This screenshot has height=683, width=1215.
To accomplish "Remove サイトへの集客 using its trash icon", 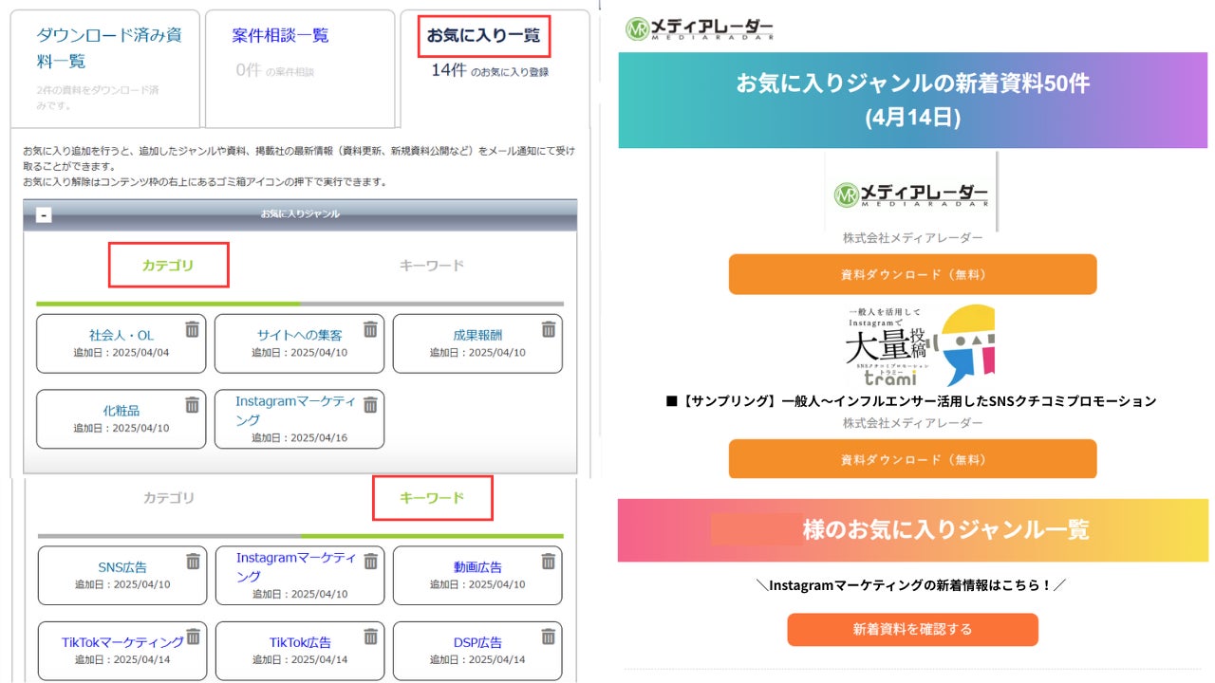I will click(370, 329).
